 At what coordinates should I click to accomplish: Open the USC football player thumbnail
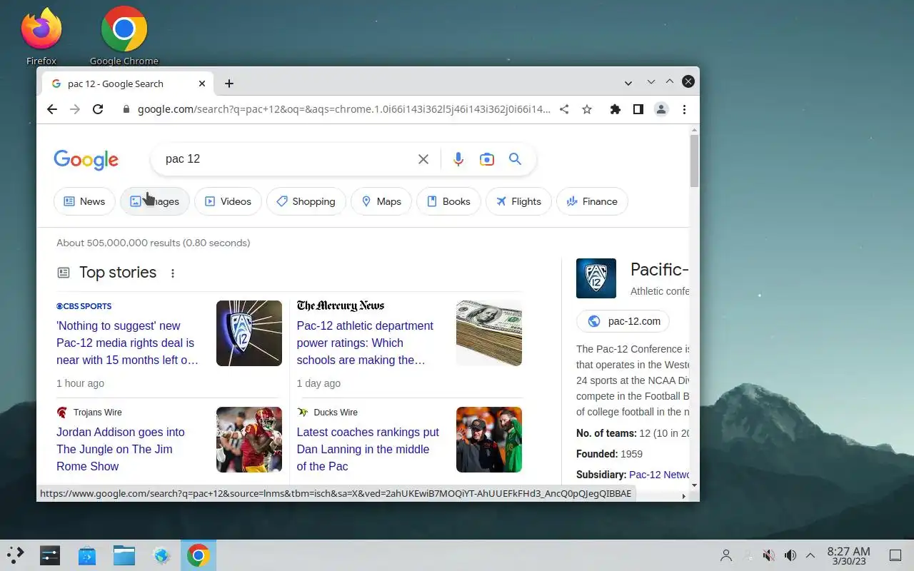click(x=249, y=440)
